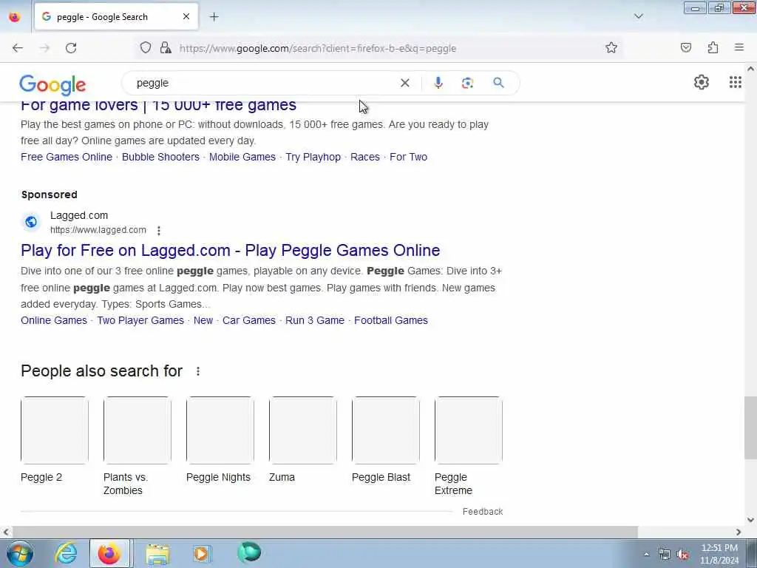This screenshot has height=568, width=757.
Task: Click the Lagged.com globe favicon
Action: pos(31,222)
